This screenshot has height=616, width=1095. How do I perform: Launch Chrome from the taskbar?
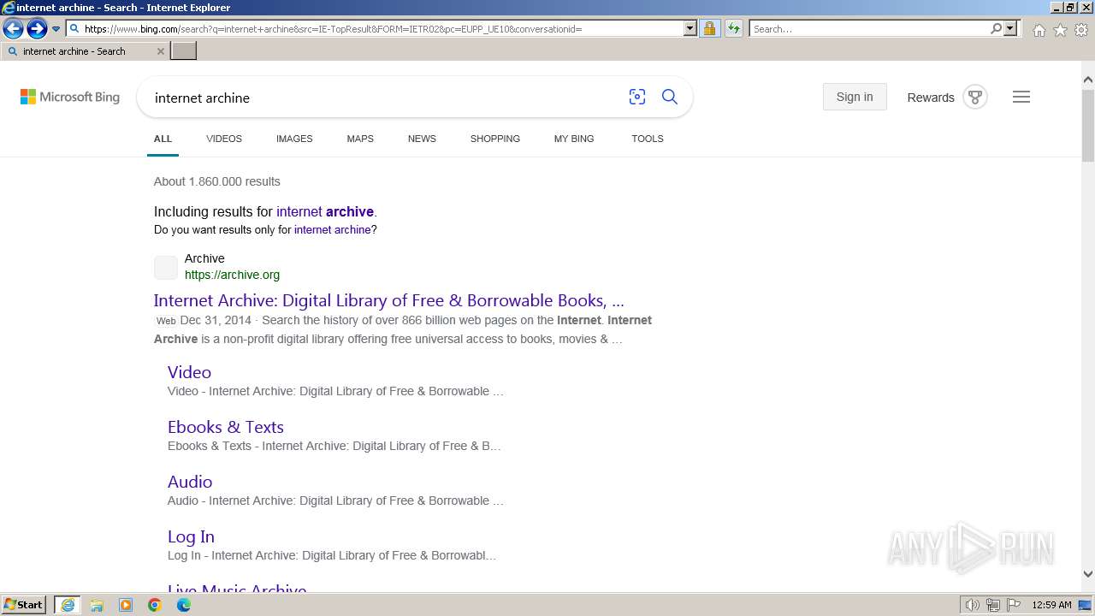click(155, 605)
